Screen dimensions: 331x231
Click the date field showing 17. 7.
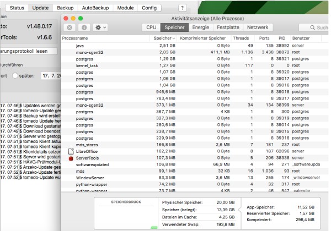[51, 75]
